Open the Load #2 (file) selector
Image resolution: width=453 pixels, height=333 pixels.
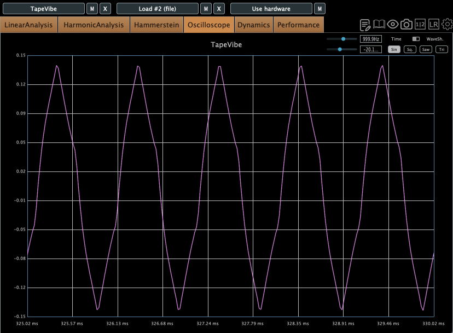pyautogui.click(x=158, y=9)
